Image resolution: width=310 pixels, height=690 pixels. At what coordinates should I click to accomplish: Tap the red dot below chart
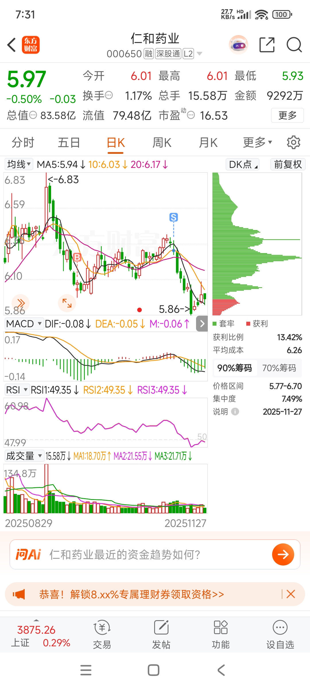[x=139, y=310]
